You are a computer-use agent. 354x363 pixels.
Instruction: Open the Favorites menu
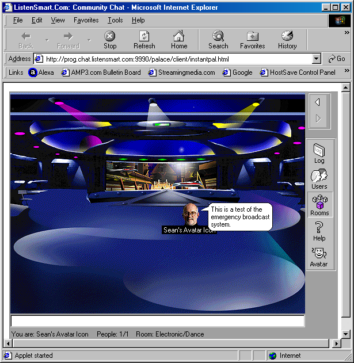pyautogui.click(x=86, y=20)
